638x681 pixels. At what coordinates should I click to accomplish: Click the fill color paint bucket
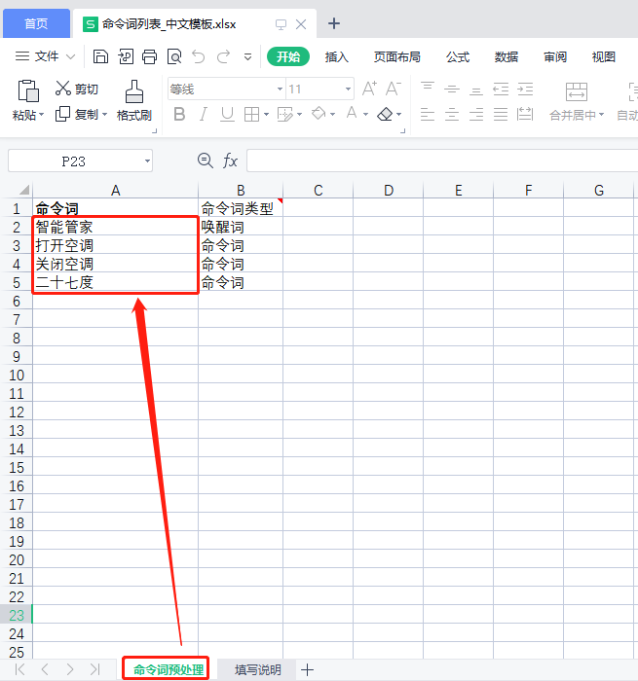pyautogui.click(x=319, y=115)
